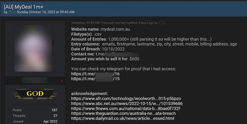Image resolution: width=247 pixels, height=124 pixels.
Task: Click the Threads count 27
Action: [55, 116]
